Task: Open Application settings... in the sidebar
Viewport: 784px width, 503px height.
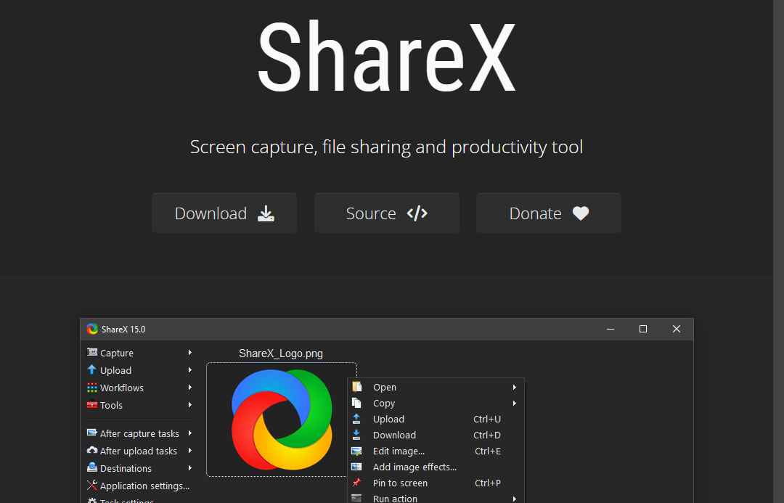Action: 144,486
